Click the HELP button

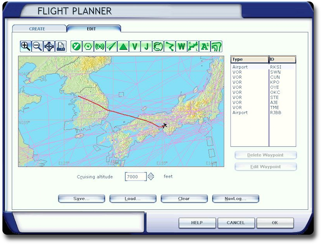click(197, 223)
